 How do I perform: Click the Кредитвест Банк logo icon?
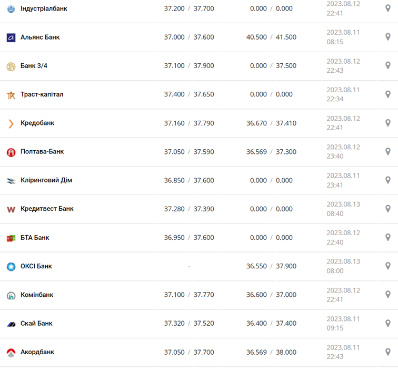11,209
